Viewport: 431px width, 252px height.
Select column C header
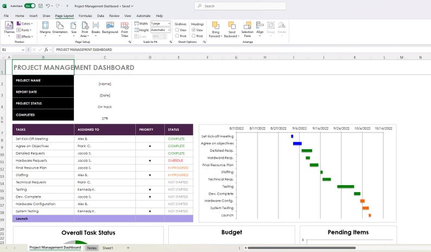[105, 57]
